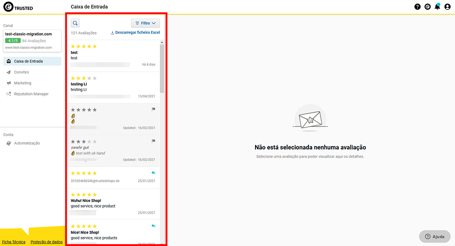The image size is (455, 246).
Task: Open the 'testing LI' review
Action: (114, 87)
